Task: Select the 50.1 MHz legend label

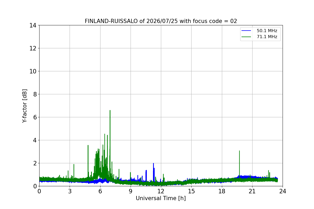Action: point(267,31)
